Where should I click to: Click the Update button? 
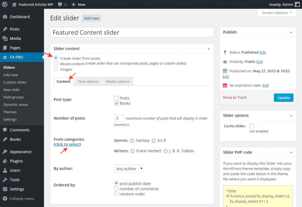pyautogui.click(x=283, y=98)
